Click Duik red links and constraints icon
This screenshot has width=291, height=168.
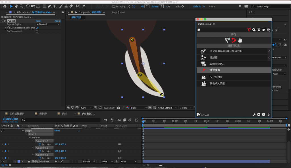click(x=234, y=40)
